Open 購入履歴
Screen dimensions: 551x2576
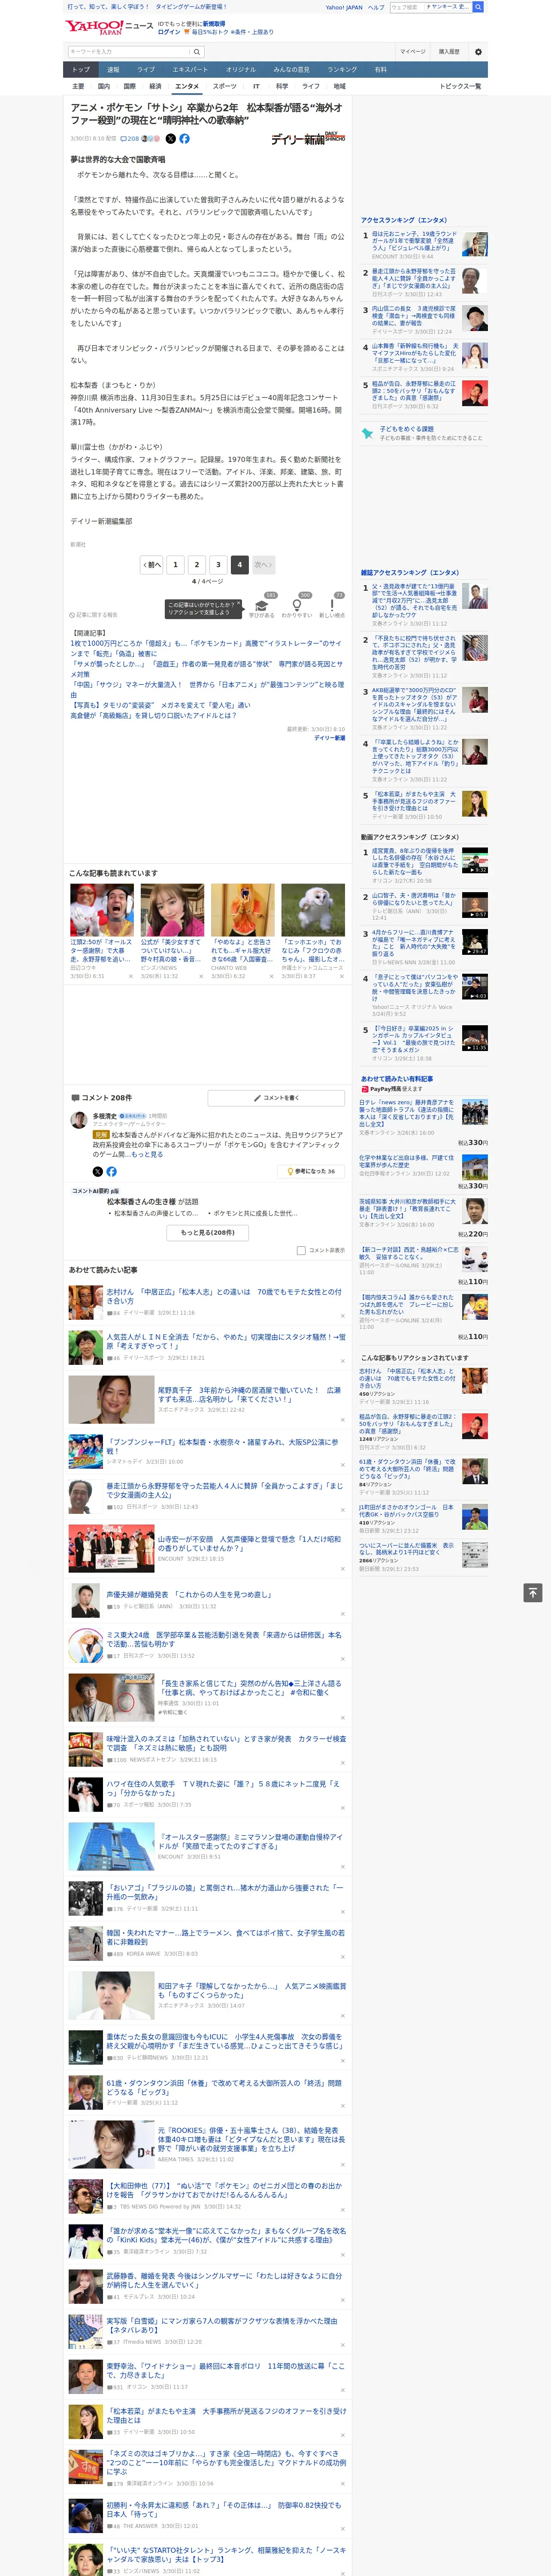tap(449, 52)
